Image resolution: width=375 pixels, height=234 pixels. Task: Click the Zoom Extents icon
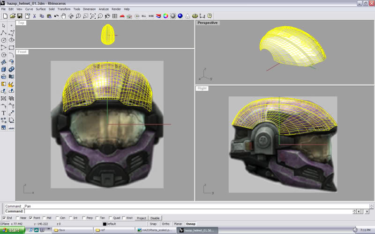(93, 16)
